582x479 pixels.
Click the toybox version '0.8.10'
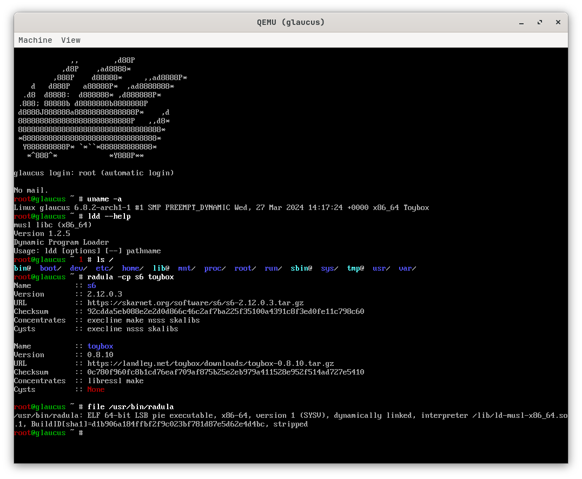click(x=100, y=355)
